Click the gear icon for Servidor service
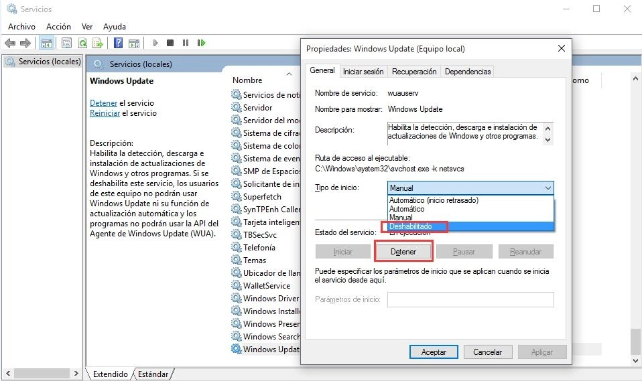 click(x=237, y=107)
